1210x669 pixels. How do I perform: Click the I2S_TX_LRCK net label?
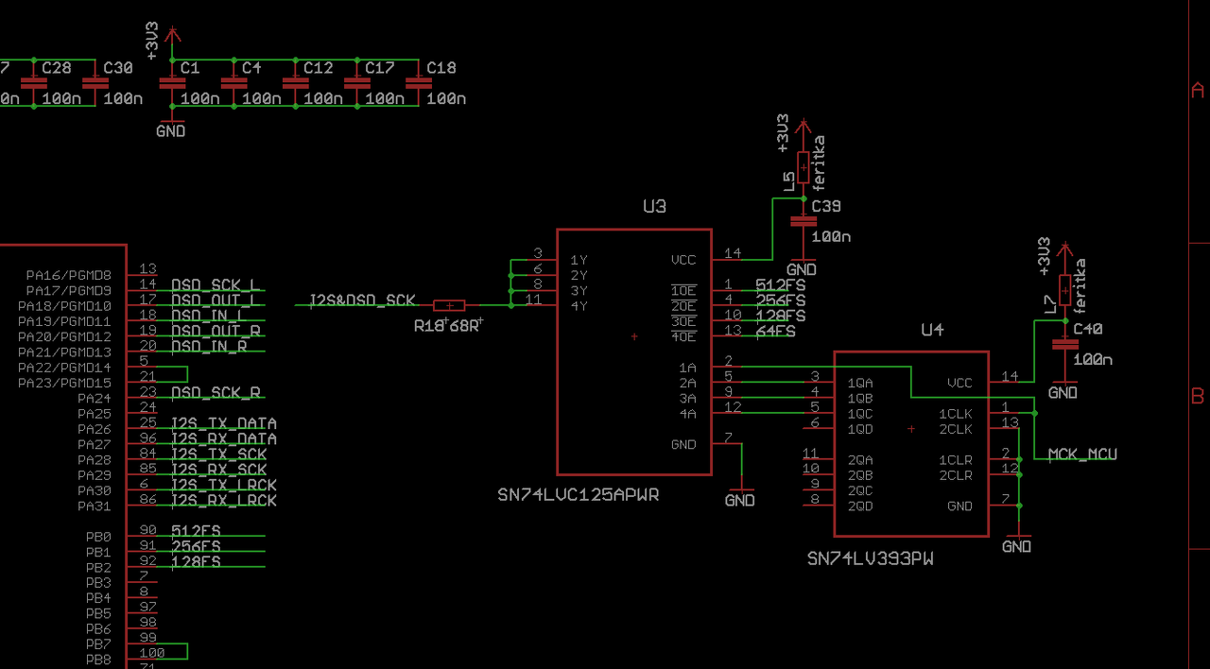[224, 485]
